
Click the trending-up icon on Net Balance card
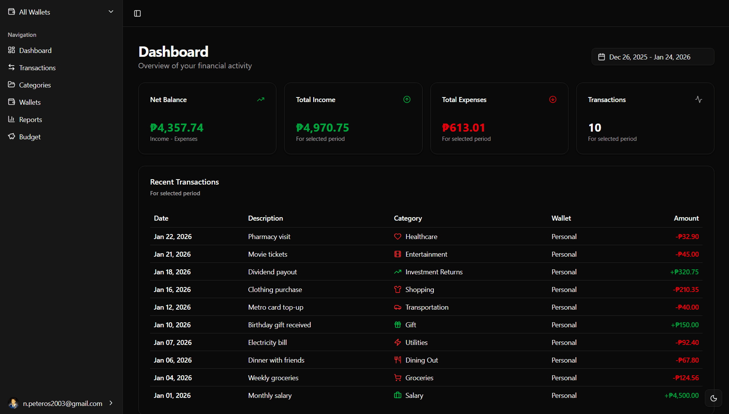261,99
